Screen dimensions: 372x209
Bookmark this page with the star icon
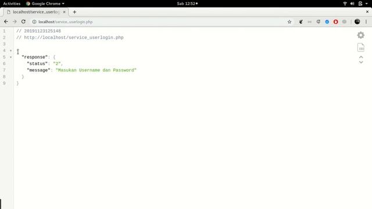pyautogui.click(x=289, y=22)
